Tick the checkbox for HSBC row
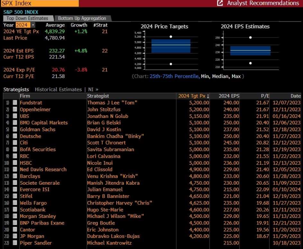Viewport: 303px width, 249px height. pos(15,163)
